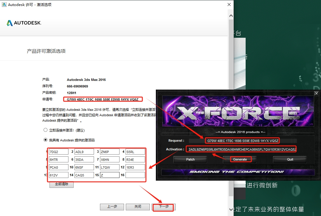
Task: Click activation code field 12 containing 1ER3
Action: [x=135, y=167]
